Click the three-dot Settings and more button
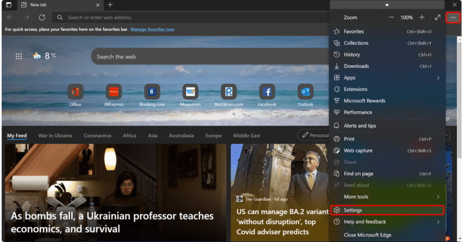Image resolution: width=463 pixels, height=242 pixels. [x=453, y=17]
